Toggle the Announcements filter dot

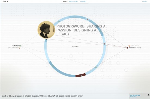(127, 48)
